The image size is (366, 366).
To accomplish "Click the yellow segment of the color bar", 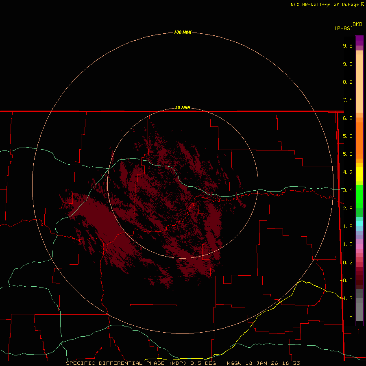I will tap(359, 174).
